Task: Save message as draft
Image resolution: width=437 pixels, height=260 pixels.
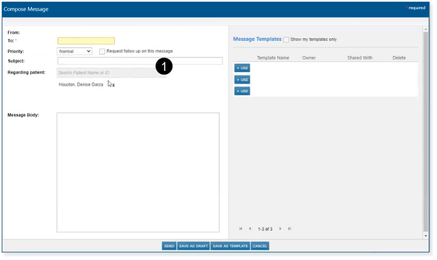Action: 193,246
